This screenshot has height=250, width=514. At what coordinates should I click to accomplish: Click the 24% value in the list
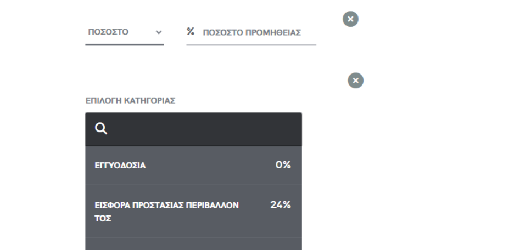pyautogui.click(x=281, y=205)
